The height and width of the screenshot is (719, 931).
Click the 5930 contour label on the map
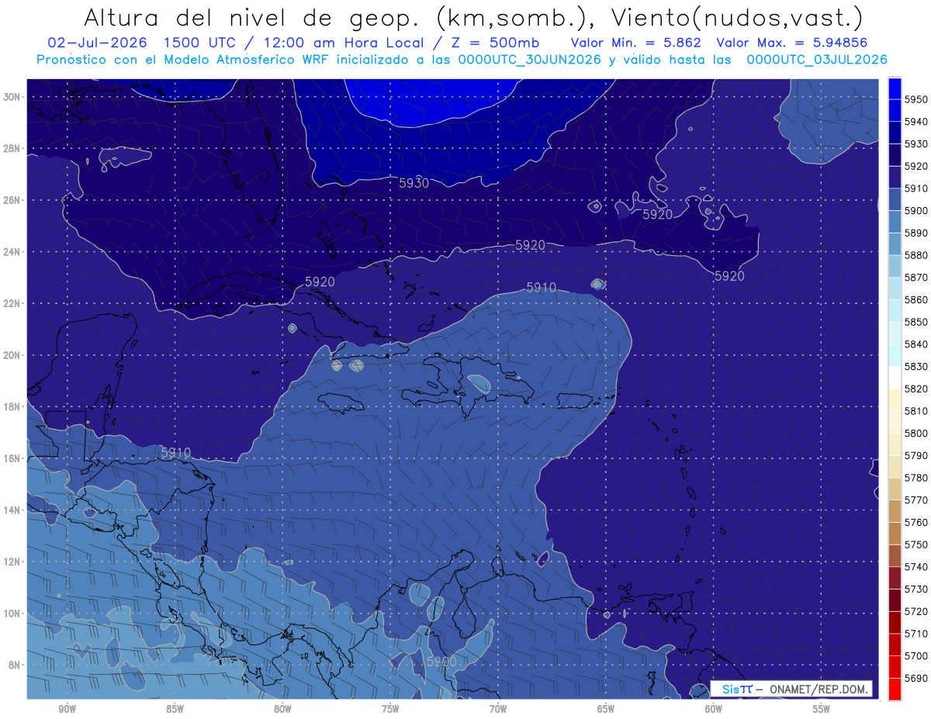point(414,183)
